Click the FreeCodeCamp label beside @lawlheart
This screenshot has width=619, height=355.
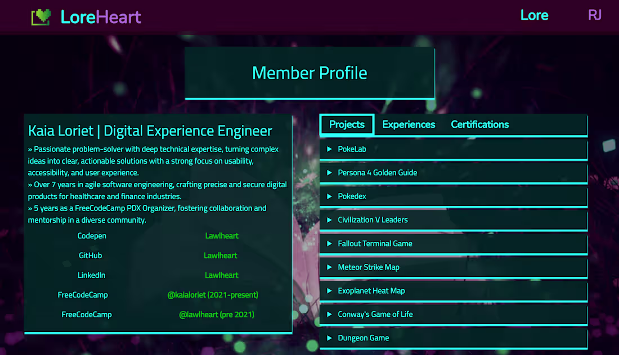click(x=87, y=314)
